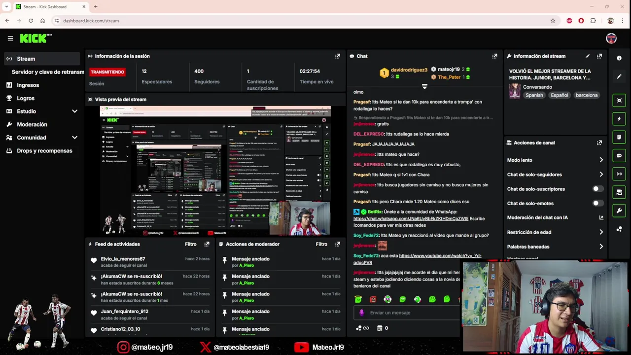This screenshot has width=631, height=355.
Task: Expand Modo lento options
Action: coord(601,160)
